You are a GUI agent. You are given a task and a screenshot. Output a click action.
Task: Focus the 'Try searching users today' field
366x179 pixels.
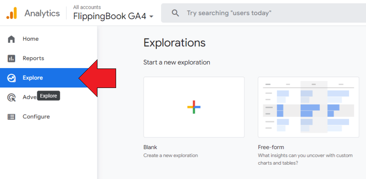(263, 13)
